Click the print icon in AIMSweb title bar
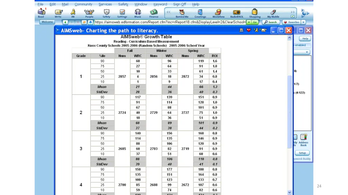Image resolution: width=348 pixels, height=195 pixels. [x=242, y=30]
